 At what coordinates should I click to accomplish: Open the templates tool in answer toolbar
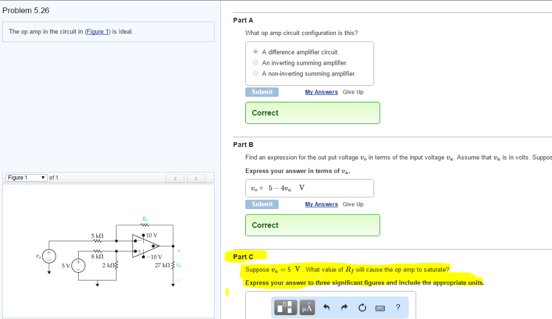286,308
